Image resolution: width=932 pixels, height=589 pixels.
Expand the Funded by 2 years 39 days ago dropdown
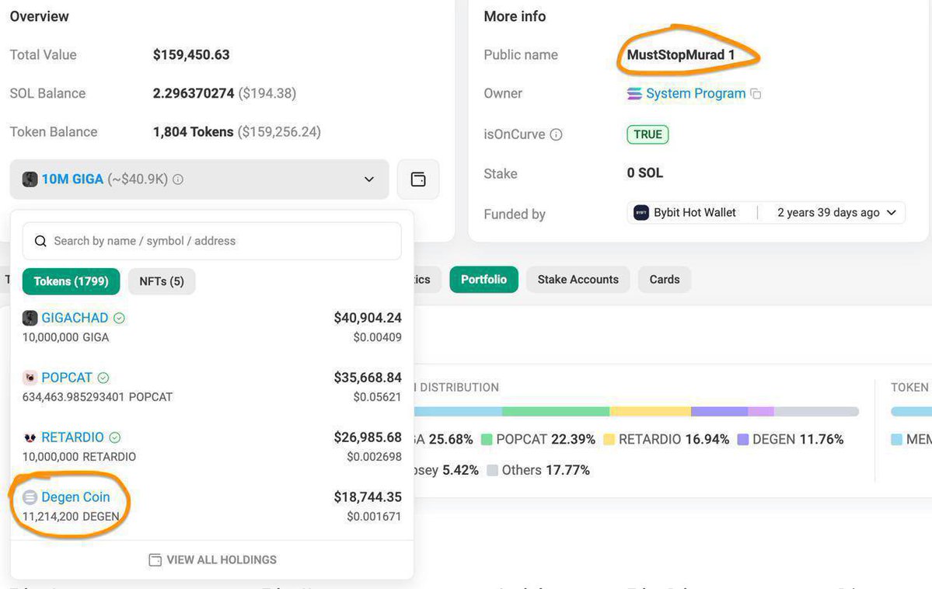(x=891, y=213)
